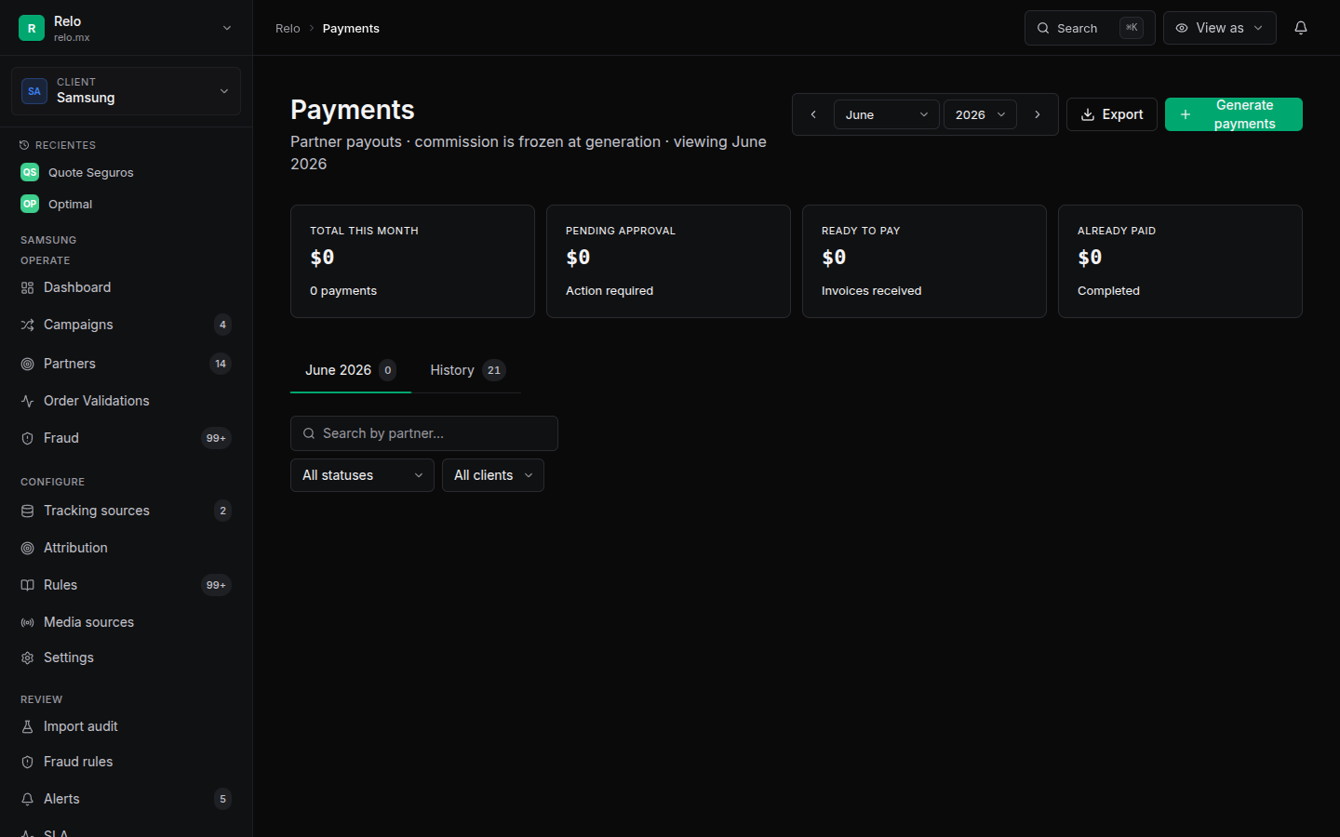
Task: Expand the Relo workspace switcher chevron
Action: coord(227,28)
